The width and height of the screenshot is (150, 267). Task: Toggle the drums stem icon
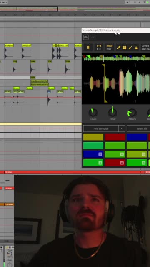[136, 48]
